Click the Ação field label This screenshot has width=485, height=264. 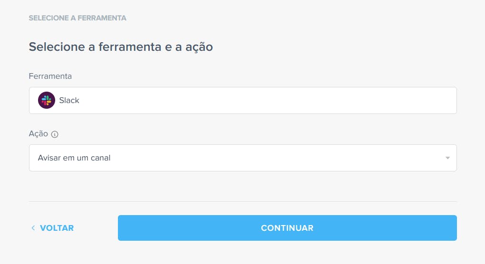tap(39, 134)
